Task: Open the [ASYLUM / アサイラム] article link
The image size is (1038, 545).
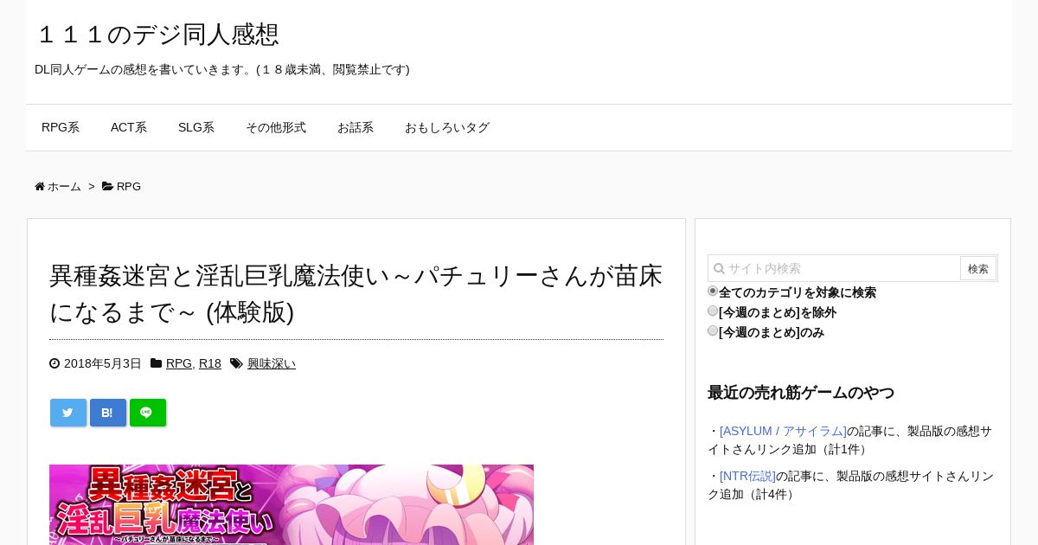Action: [783, 431]
